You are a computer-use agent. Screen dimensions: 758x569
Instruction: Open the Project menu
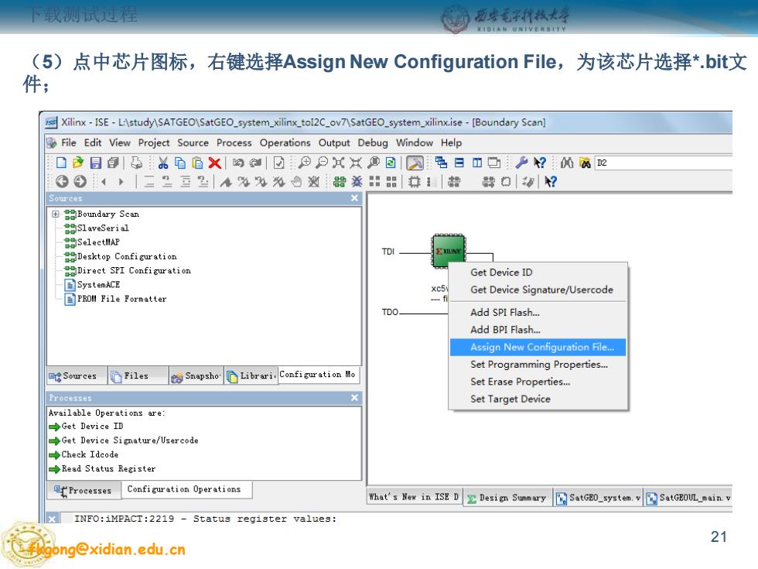click(154, 142)
